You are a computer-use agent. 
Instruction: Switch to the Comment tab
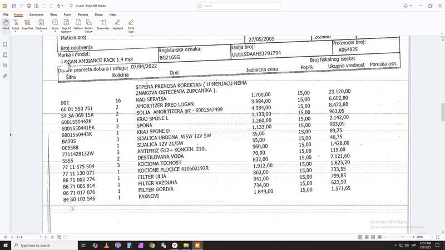pyautogui.click(x=36, y=14)
